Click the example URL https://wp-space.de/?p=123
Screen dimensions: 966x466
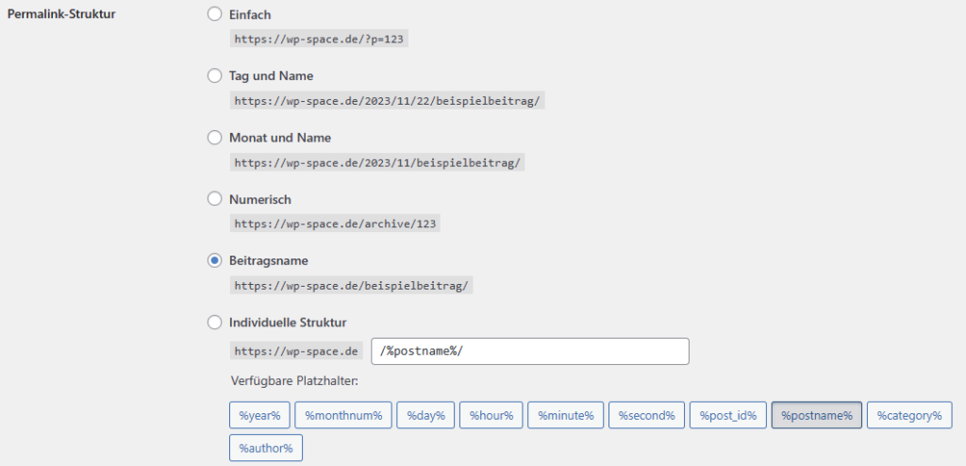tap(320, 40)
